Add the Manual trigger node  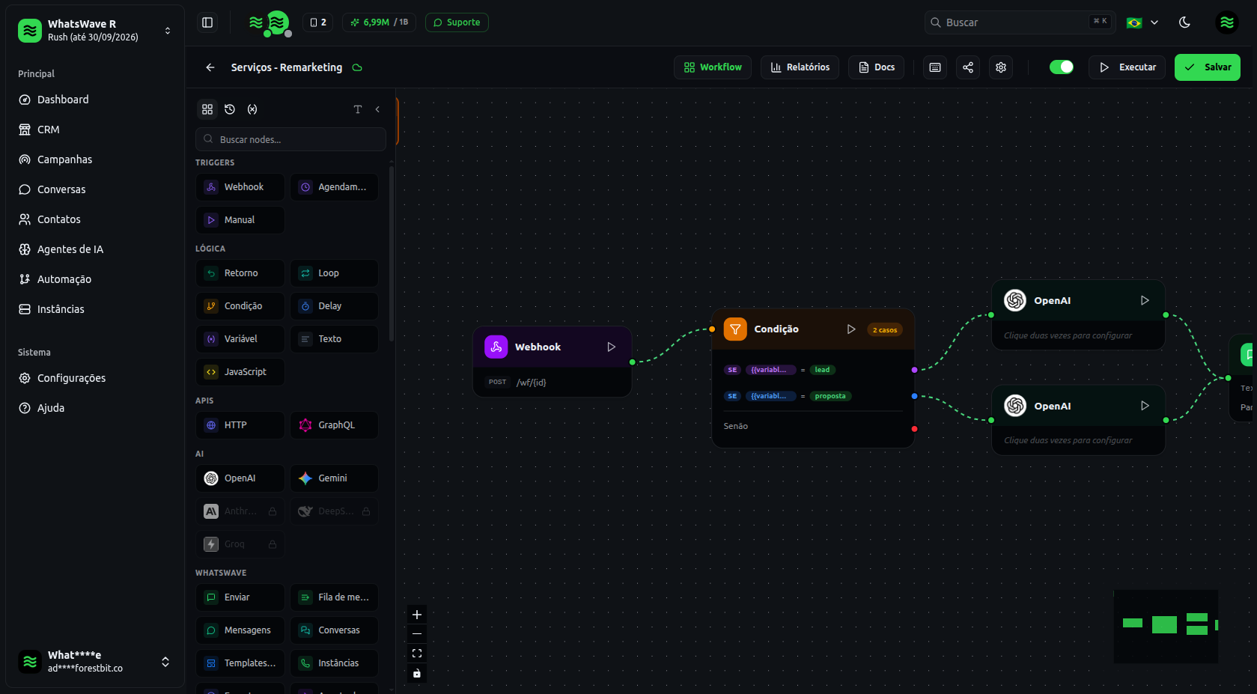[240, 220]
